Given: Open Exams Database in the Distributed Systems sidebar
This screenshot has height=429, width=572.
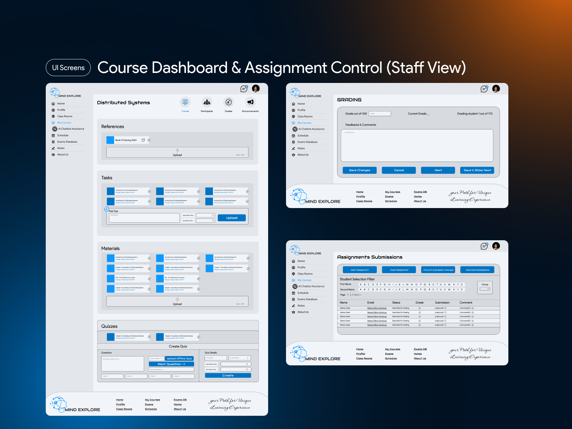Looking at the screenshot, I should coord(67,142).
